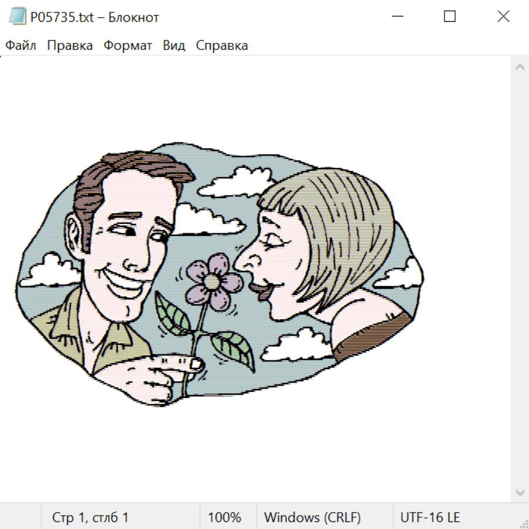Click the Windows (CRLF) line ending indicator
529x529 pixels.
[312, 518]
